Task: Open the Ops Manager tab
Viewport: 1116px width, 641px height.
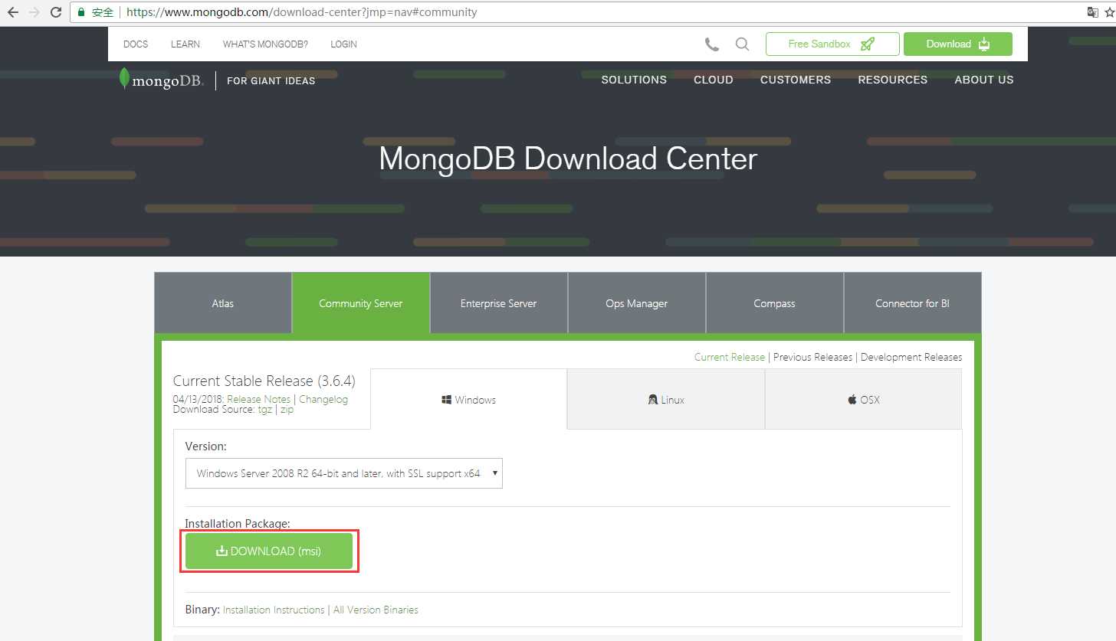Action: (637, 303)
